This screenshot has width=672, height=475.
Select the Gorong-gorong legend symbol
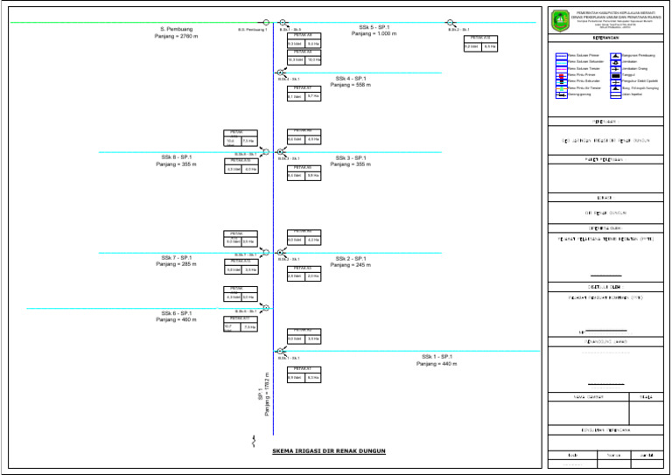[561, 94]
